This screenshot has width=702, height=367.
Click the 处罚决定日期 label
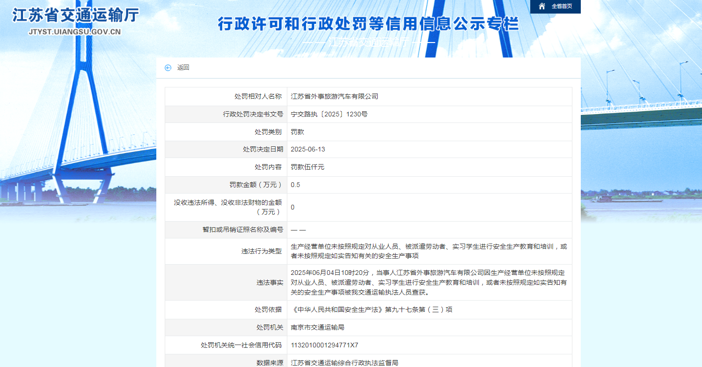pos(263,150)
